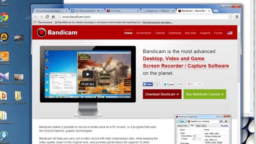Screen dimensions: 256x144
Task: Click the Facebook Like button
Action: tap(148, 84)
